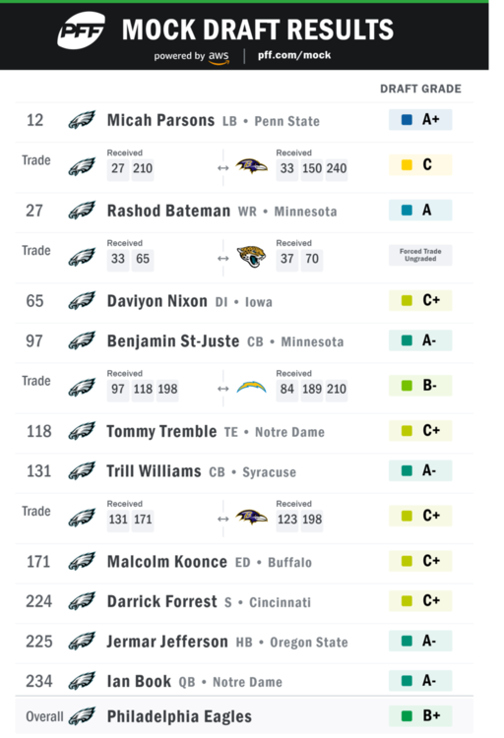Viewport: 504px width, 738px height.
Task: Click the Ravens logo in 131/171 trade row
Action: (x=251, y=518)
